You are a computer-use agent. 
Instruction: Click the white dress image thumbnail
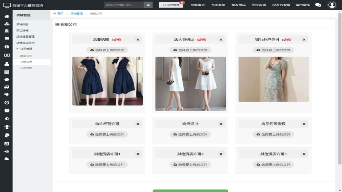[191, 84]
